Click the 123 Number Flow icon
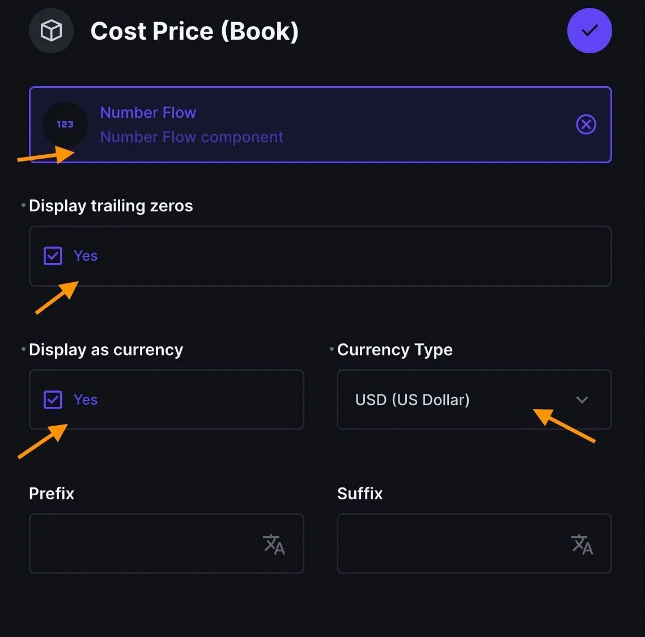This screenshot has height=637, width=645. point(65,124)
